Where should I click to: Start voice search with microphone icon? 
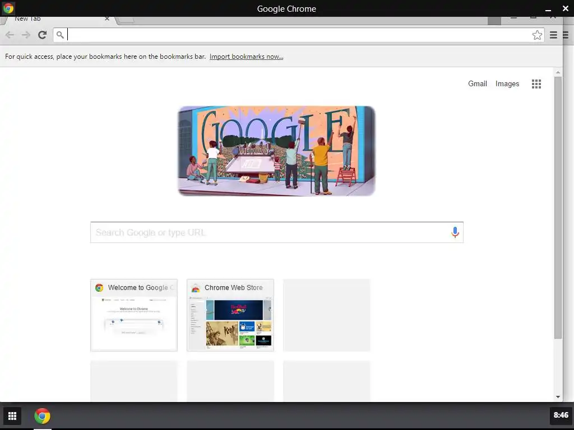tap(455, 232)
